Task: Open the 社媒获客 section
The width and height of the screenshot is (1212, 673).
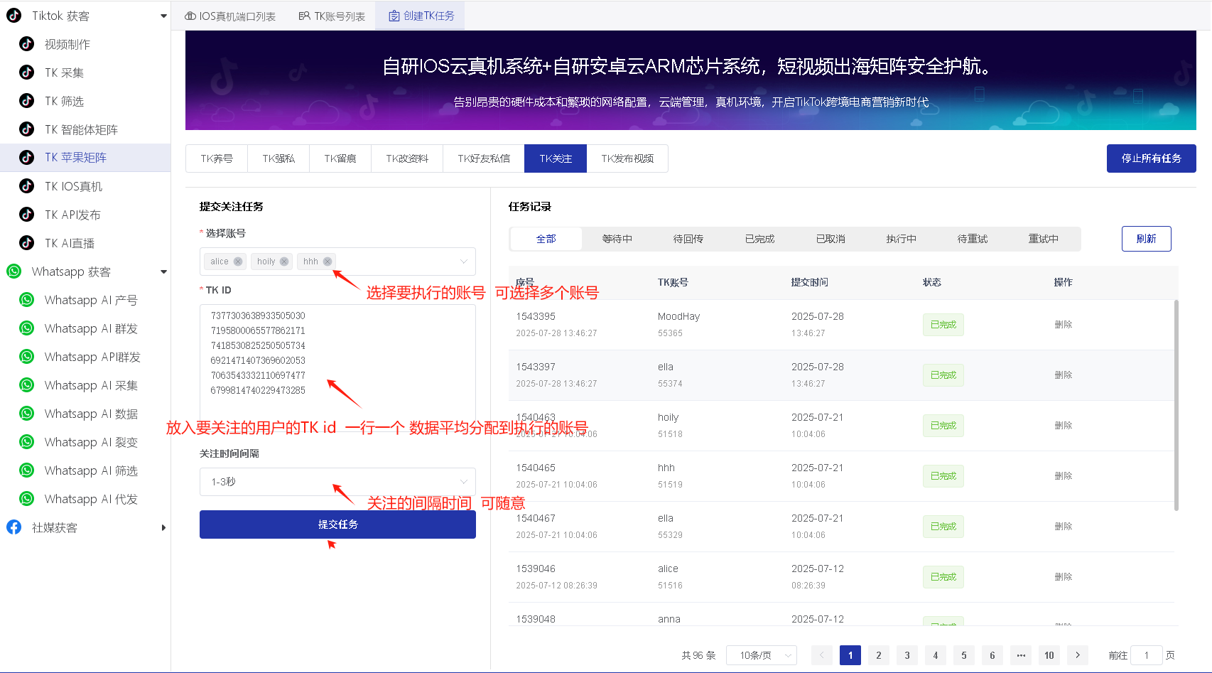Action: pos(54,527)
